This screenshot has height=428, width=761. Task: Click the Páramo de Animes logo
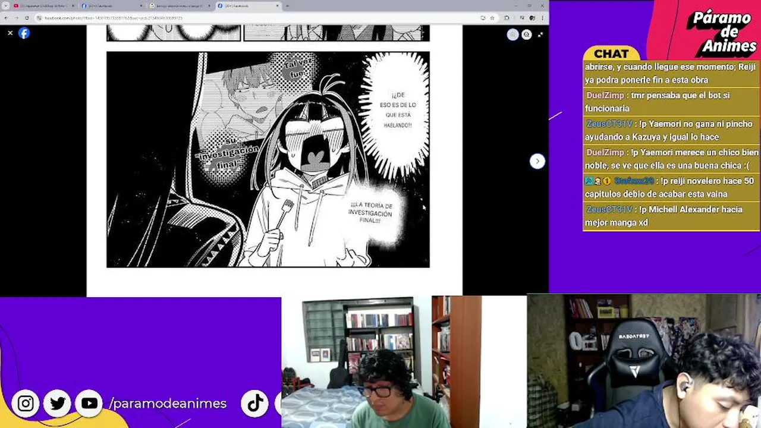721,32
